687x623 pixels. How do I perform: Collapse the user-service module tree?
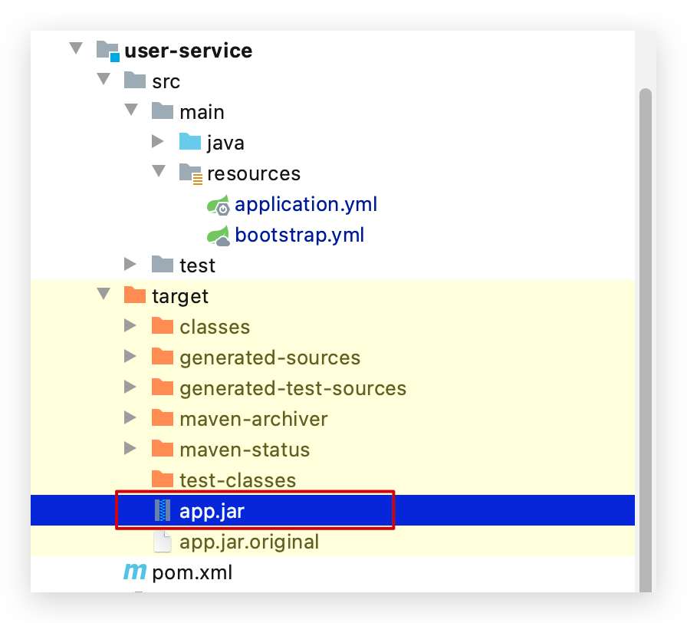pos(75,49)
